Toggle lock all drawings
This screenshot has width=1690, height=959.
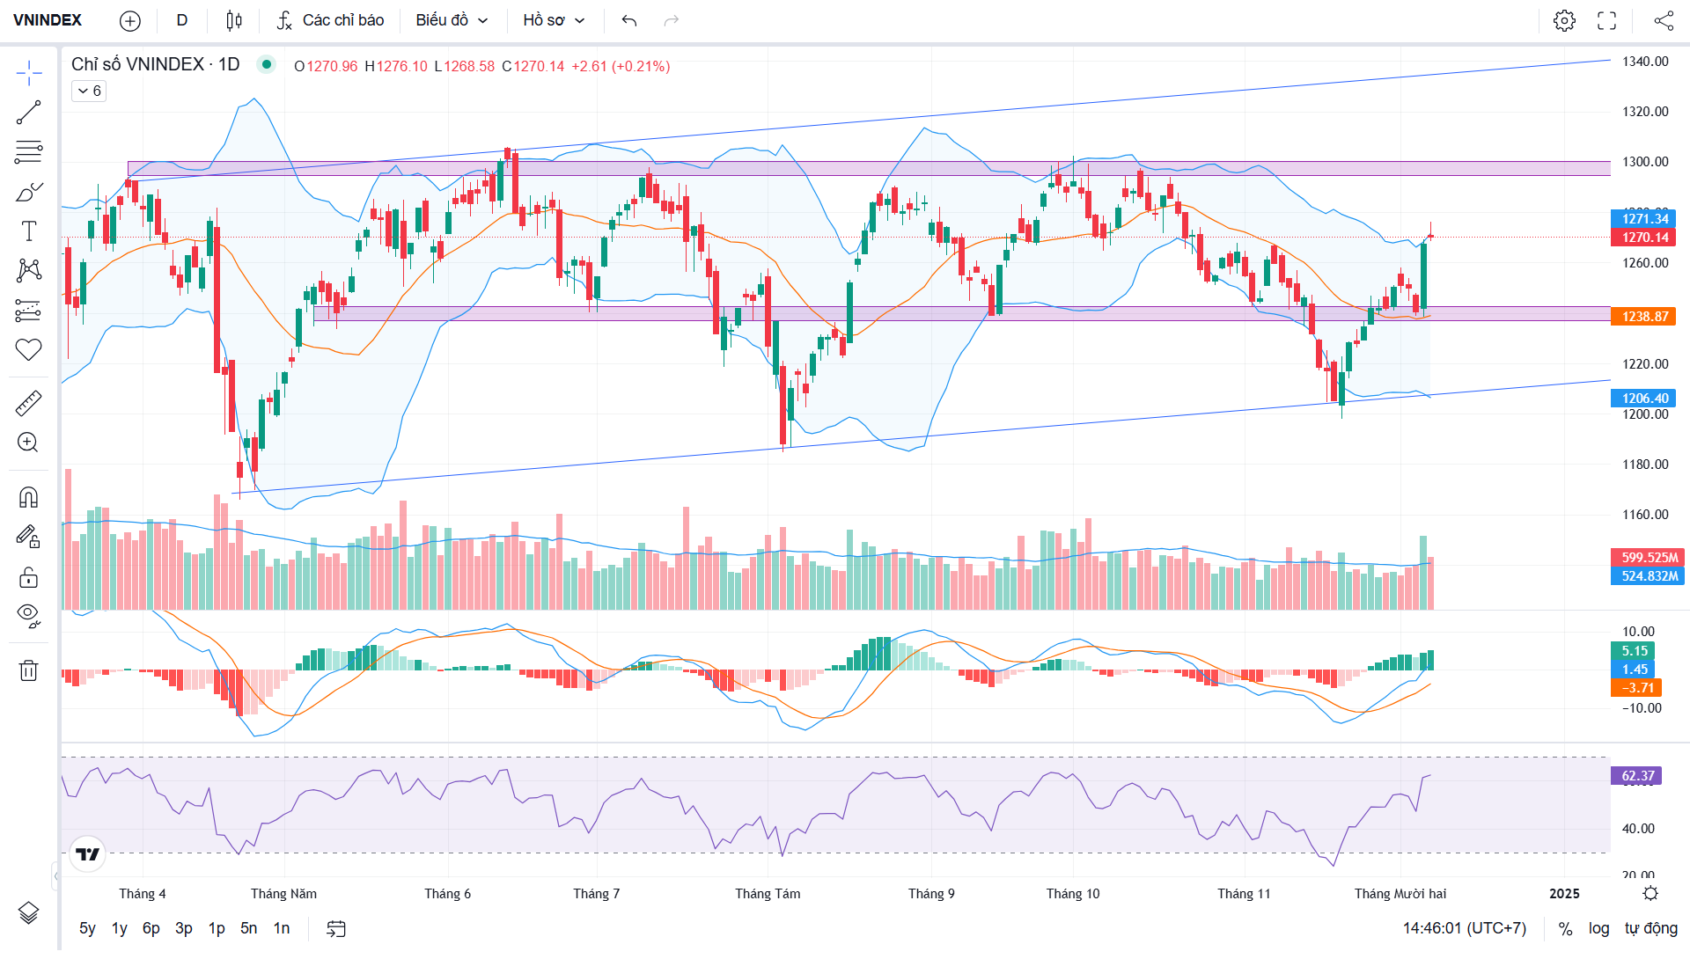pos(28,577)
